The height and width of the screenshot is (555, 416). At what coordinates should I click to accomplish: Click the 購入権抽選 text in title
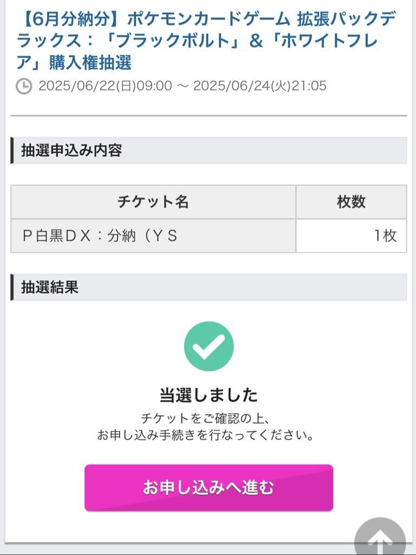point(90,63)
